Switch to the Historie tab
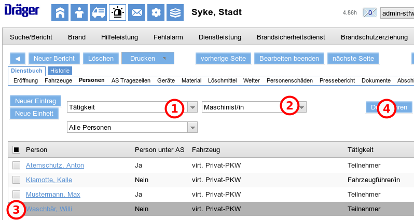The width and height of the screenshot is (414, 220). click(x=60, y=71)
